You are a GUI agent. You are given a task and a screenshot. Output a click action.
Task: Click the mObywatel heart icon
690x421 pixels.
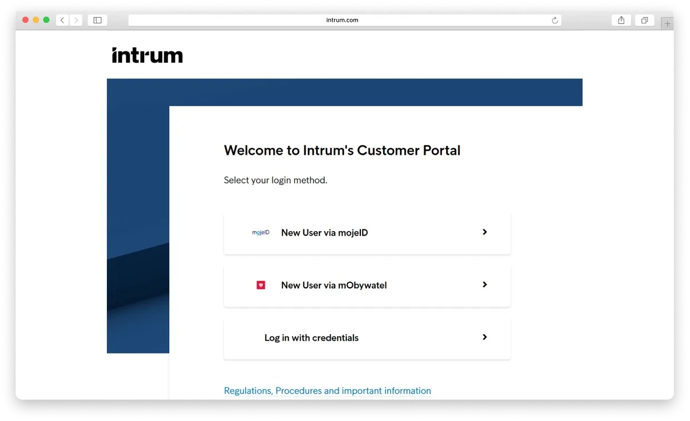(260, 285)
